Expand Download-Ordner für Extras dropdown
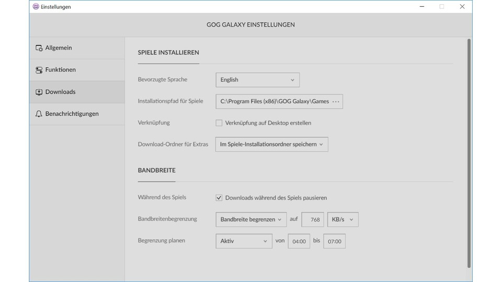 (271, 145)
